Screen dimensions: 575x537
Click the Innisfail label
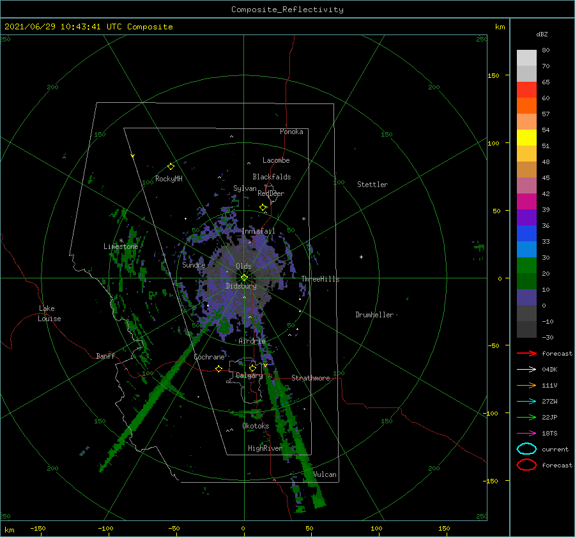click(258, 231)
